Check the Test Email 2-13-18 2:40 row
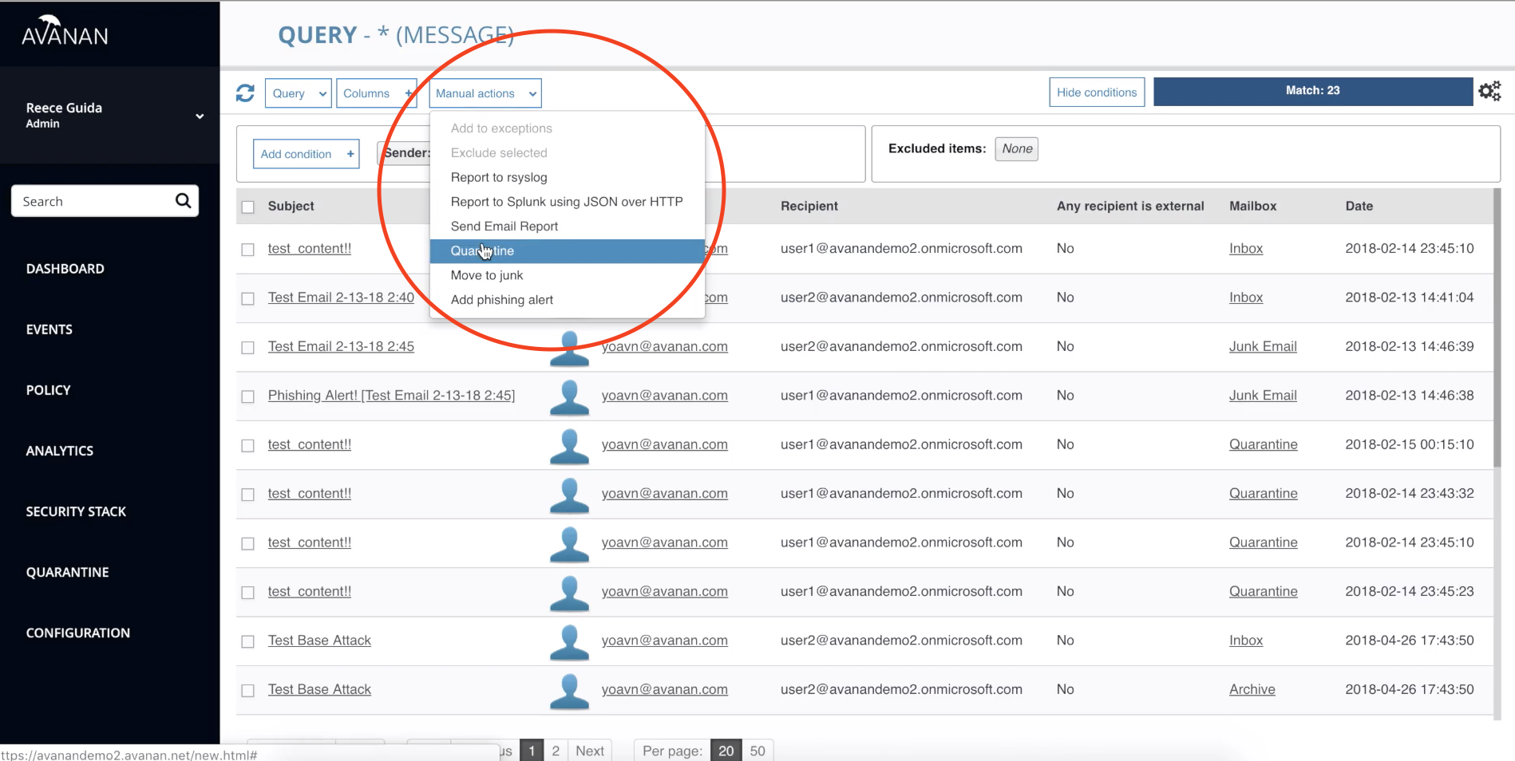 point(248,298)
